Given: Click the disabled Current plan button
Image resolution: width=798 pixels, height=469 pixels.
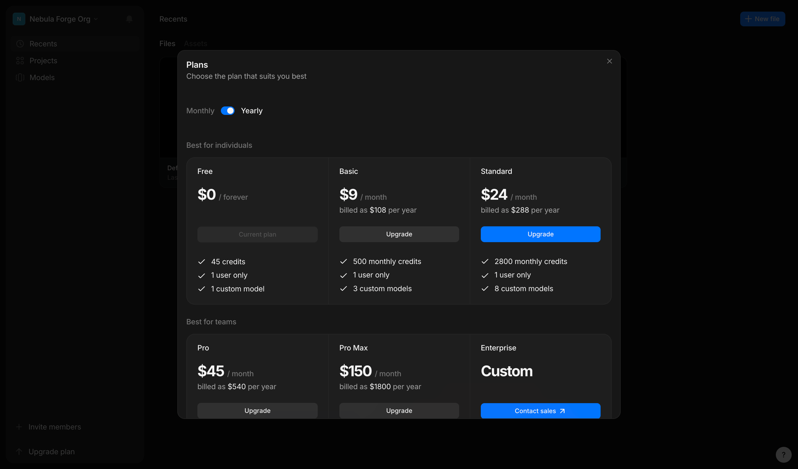Looking at the screenshot, I should [x=257, y=234].
